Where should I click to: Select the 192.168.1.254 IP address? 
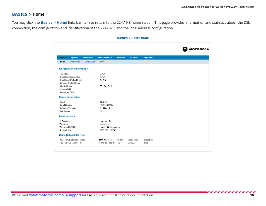point(106,121)
